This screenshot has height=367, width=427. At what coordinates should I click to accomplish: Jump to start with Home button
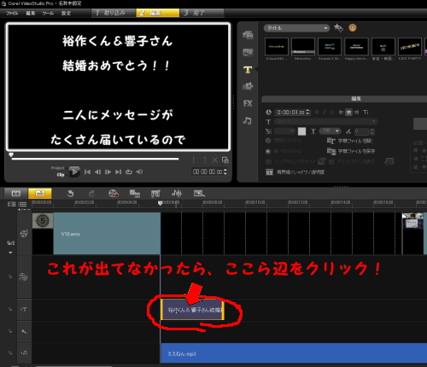87,172
